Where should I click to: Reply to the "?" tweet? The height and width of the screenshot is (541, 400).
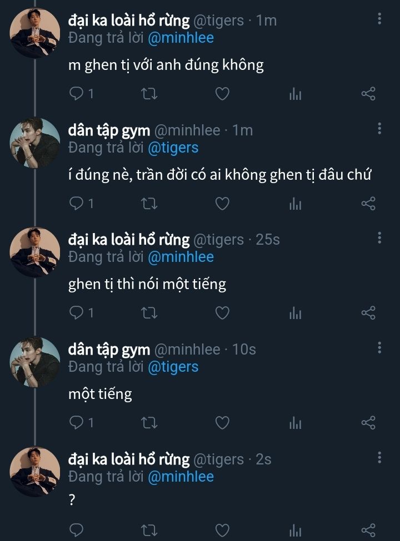(x=76, y=530)
